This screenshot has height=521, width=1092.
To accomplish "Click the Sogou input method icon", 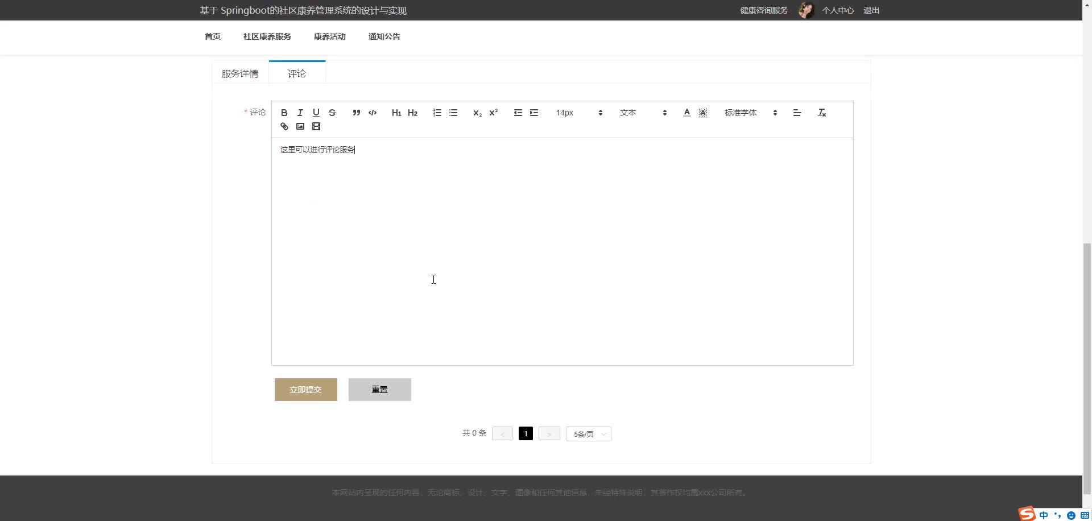I will click(x=1027, y=514).
